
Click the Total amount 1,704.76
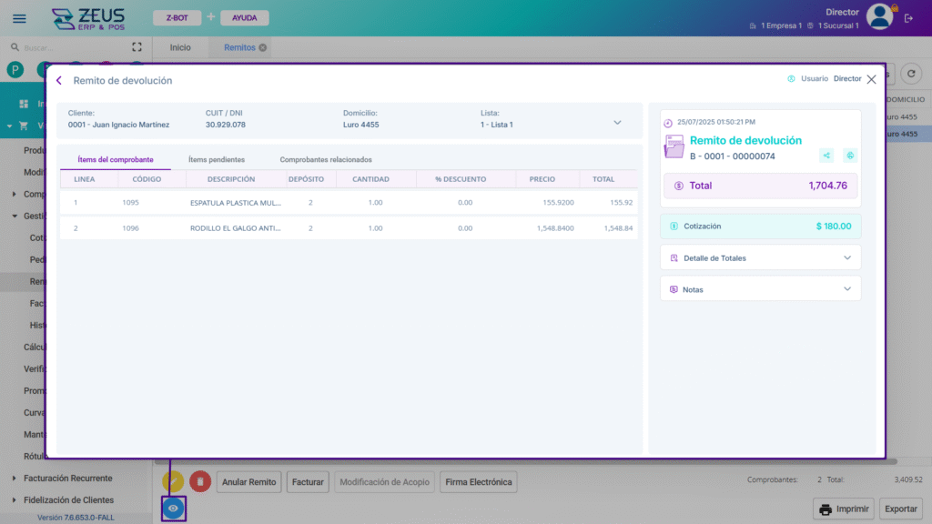(x=827, y=186)
